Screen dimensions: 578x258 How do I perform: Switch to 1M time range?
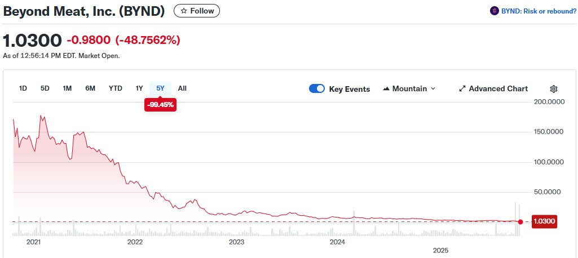click(x=67, y=88)
